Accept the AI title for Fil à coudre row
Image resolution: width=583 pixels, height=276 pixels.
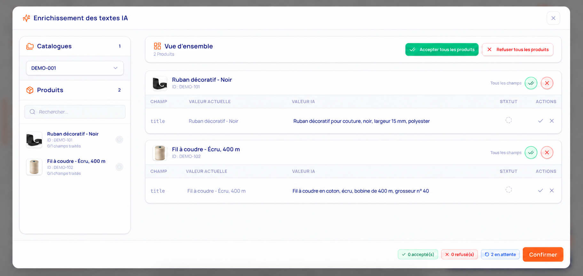point(540,191)
